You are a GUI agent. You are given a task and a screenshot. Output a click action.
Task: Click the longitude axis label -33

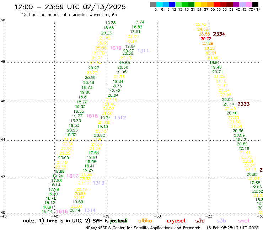coord(209,216)
